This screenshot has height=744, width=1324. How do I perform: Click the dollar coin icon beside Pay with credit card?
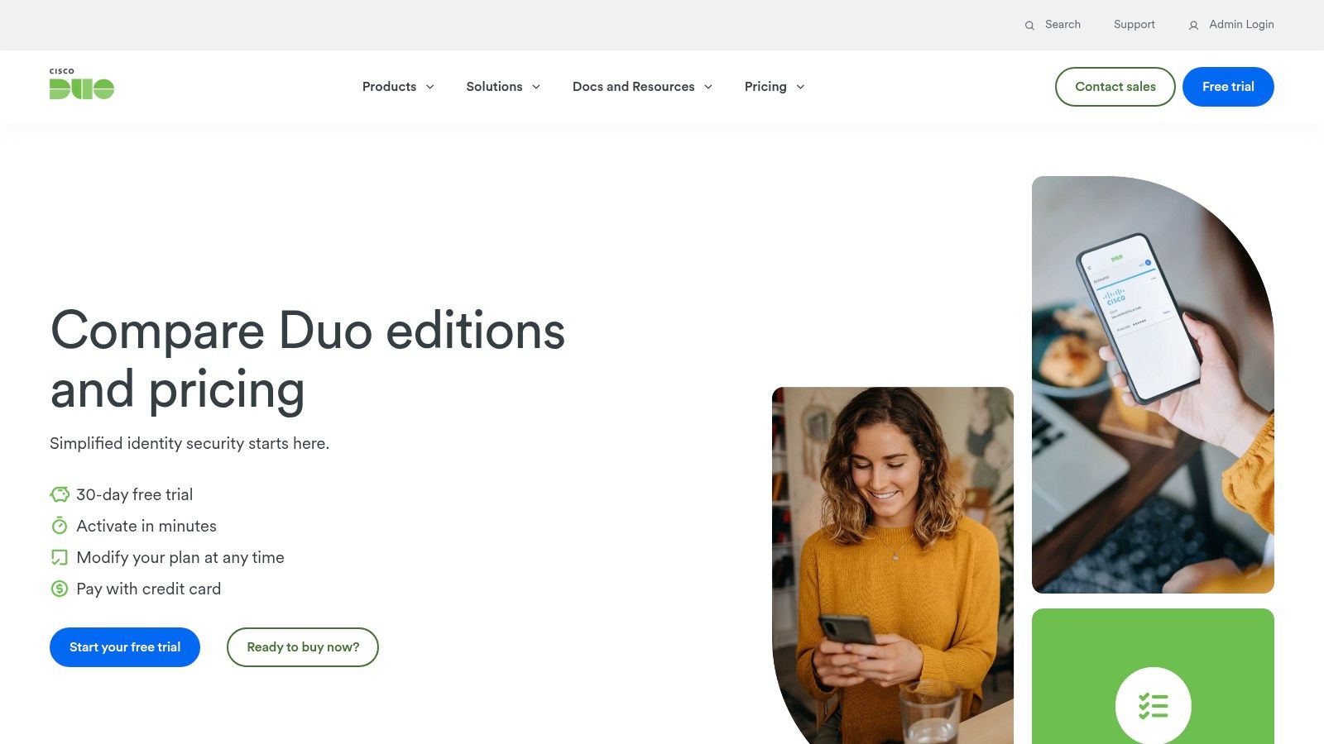pyautogui.click(x=60, y=589)
